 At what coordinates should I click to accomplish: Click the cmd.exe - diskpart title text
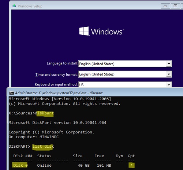point(59,93)
